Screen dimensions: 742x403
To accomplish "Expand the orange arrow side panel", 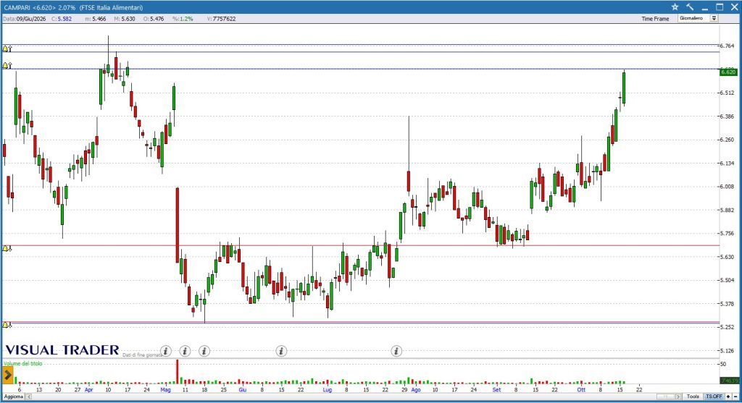I will pos(7,376).
